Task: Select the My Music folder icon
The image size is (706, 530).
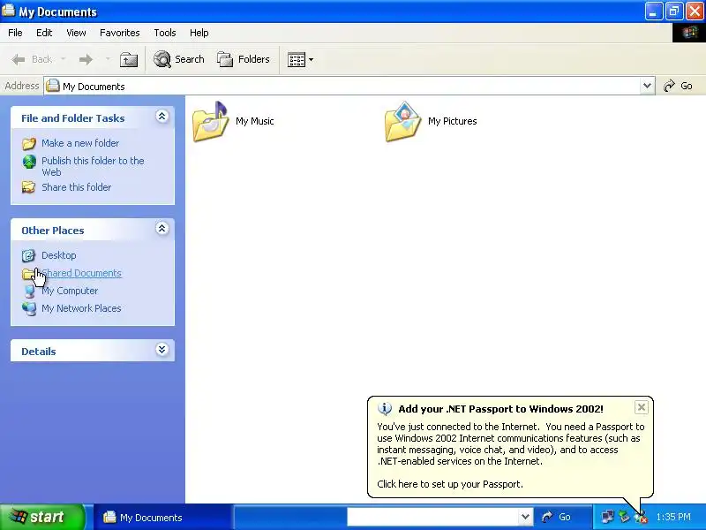Action: point(211,121)
